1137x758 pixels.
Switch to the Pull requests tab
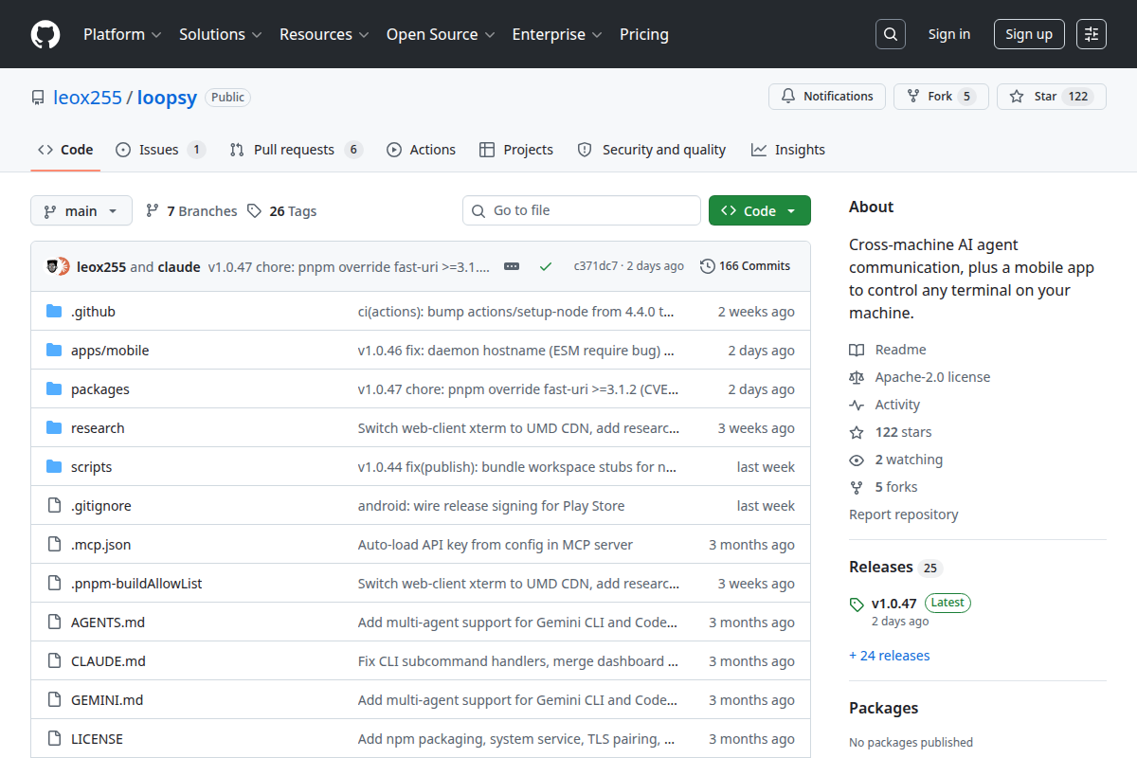tap(297, 150)
